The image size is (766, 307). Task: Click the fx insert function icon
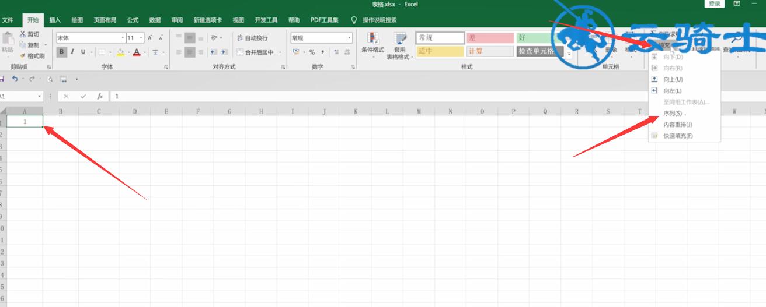pyautogui.click(x=100, y=96)
